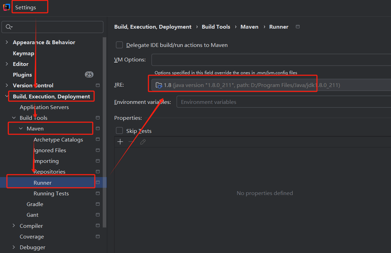Click project-level icon beside Archetype Catalogs

98,139
